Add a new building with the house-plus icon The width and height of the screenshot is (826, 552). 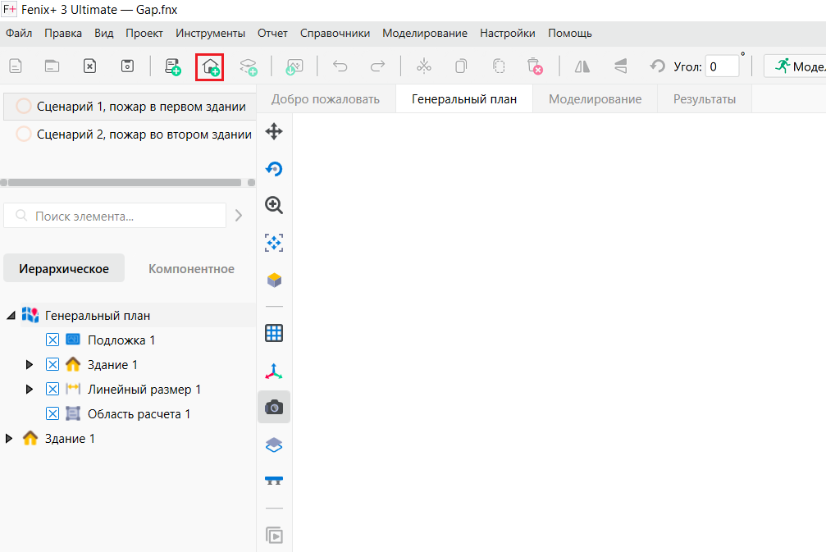click(210, 67)
